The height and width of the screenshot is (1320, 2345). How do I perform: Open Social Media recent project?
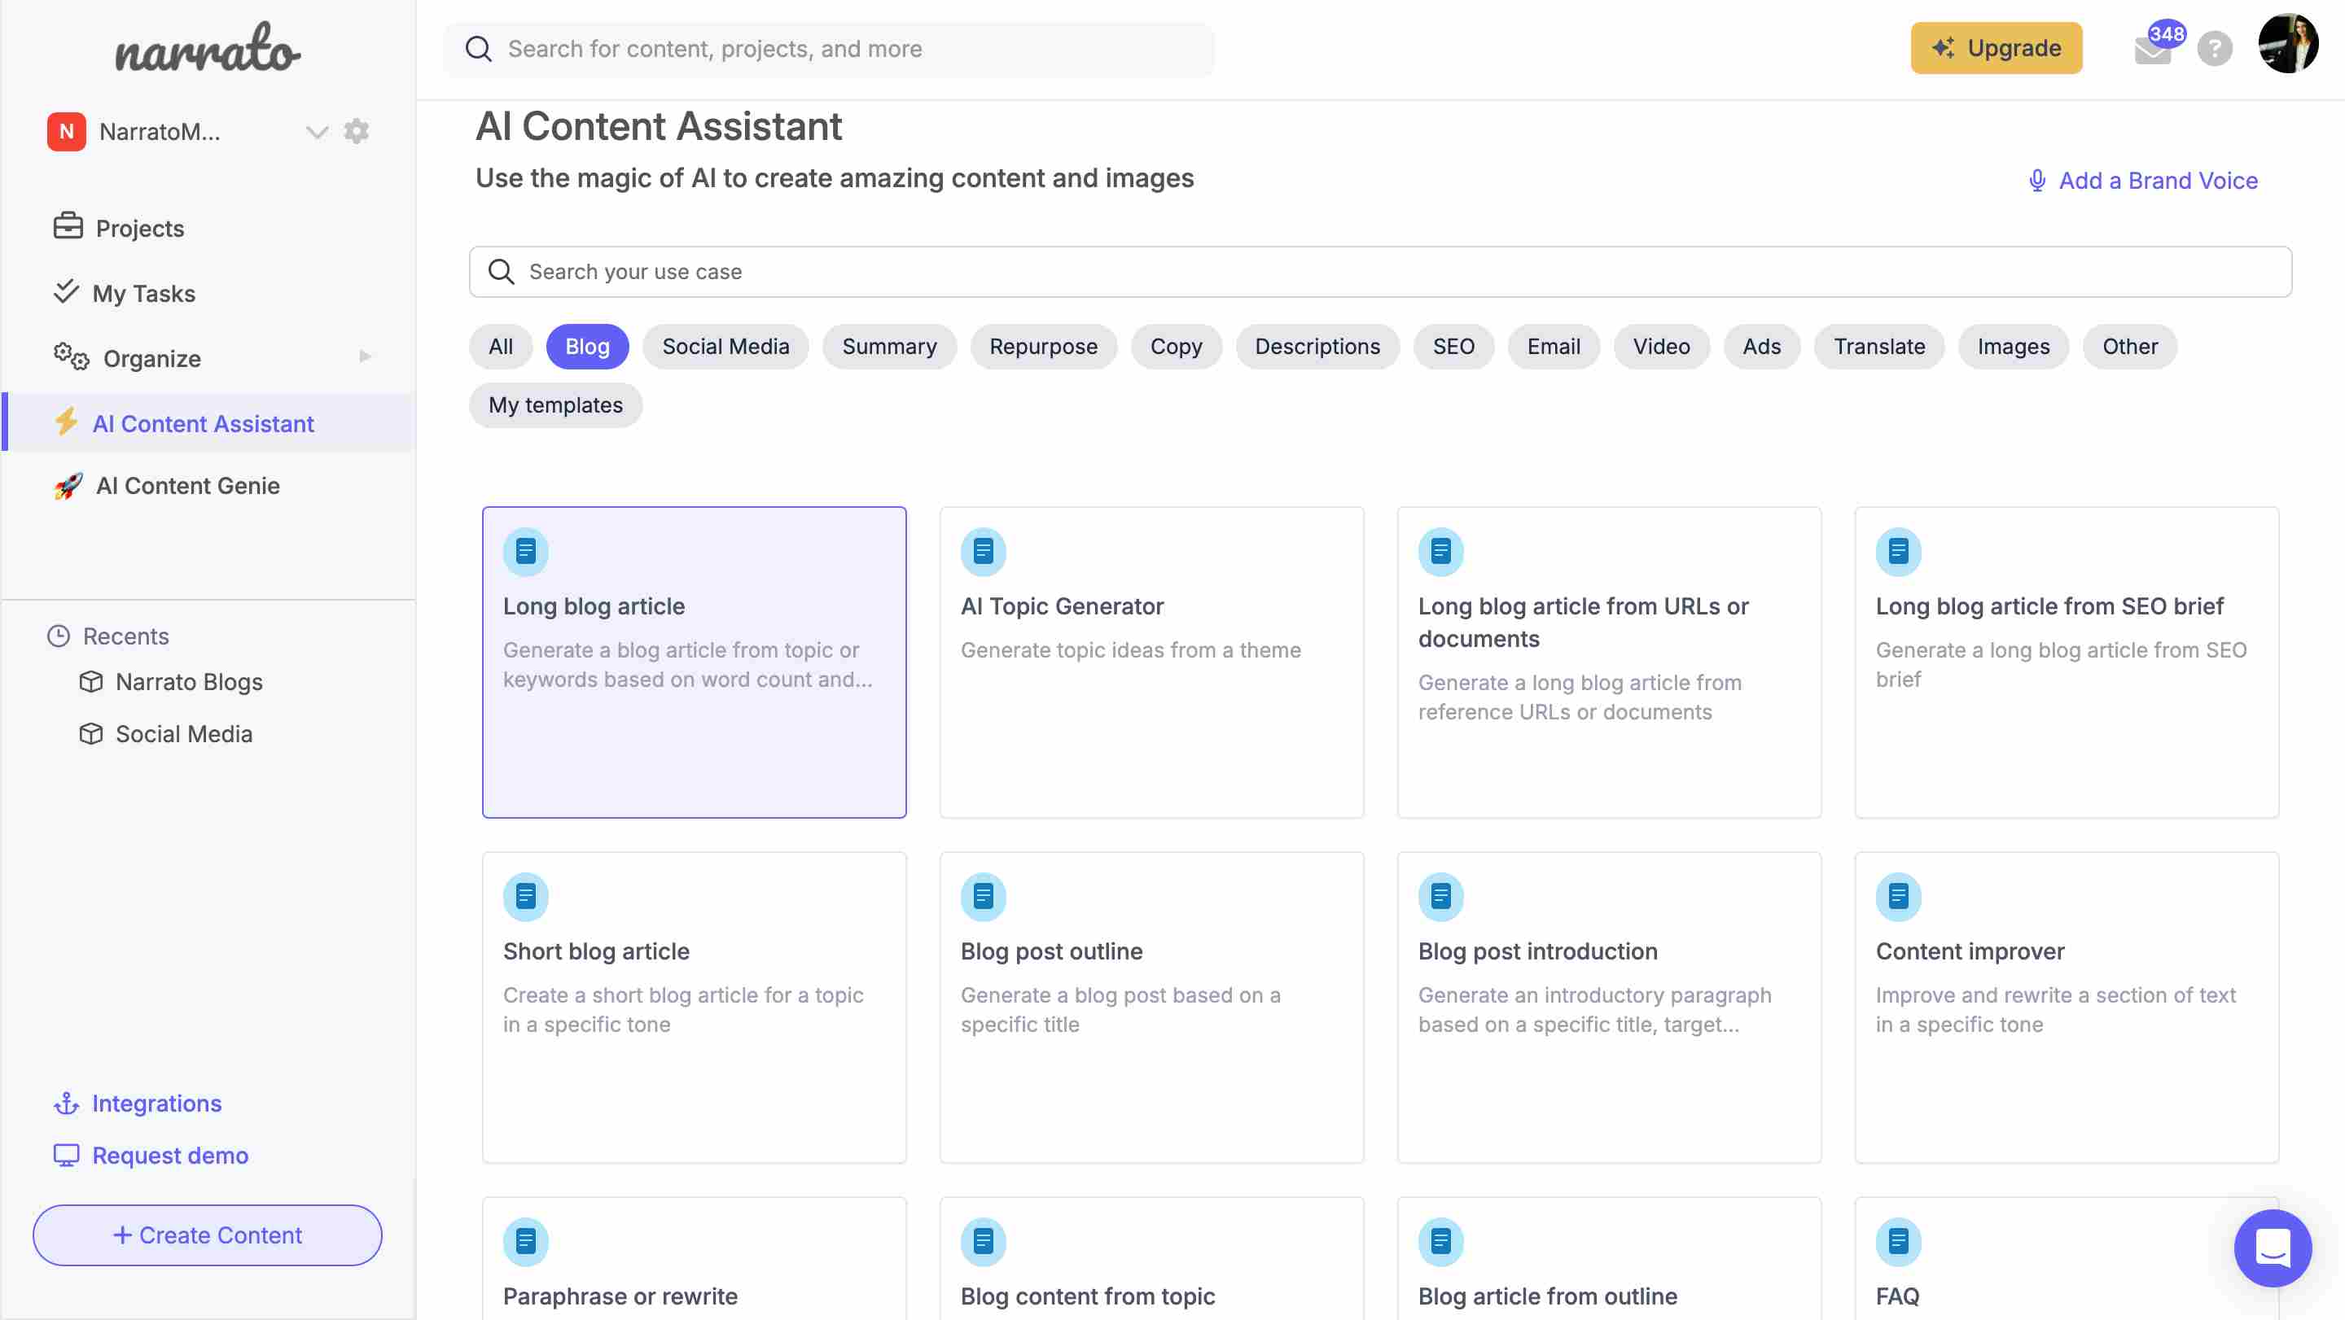[165, 734]
